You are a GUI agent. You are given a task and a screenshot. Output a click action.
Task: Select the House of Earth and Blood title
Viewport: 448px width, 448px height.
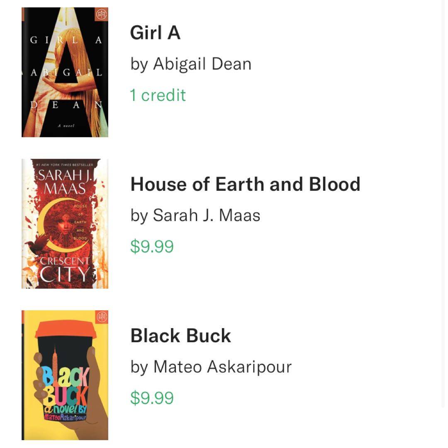point(245,184)
